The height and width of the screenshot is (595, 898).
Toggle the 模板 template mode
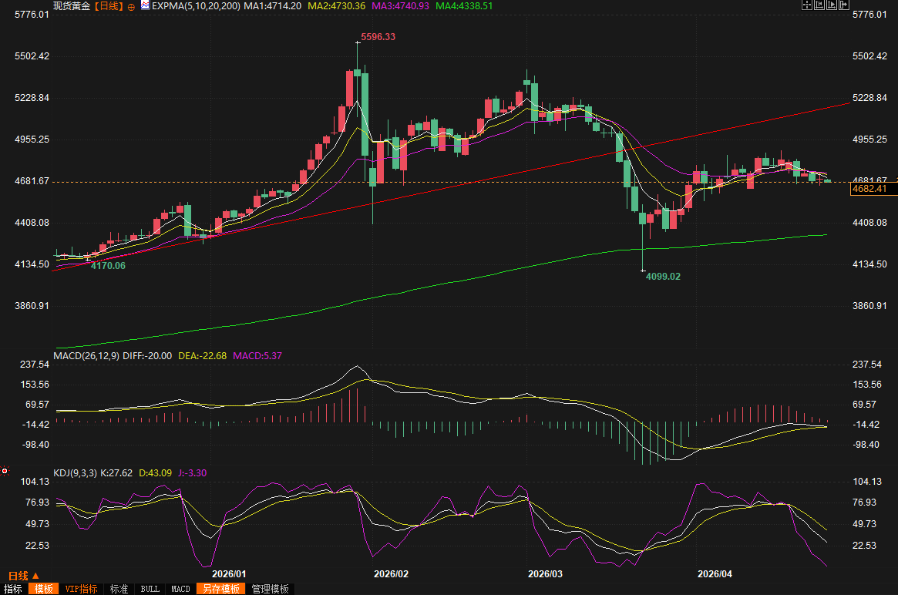click(43, 589)
